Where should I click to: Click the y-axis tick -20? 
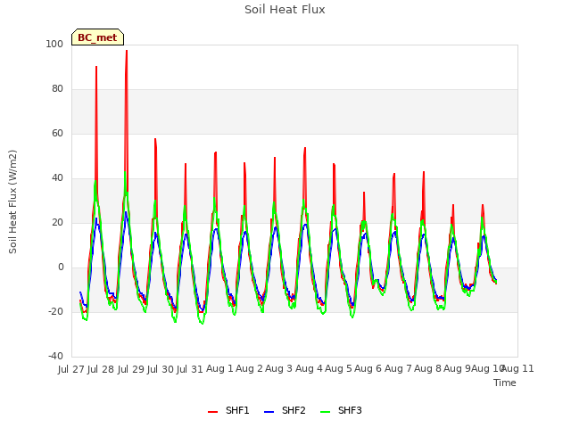point(55,311)
